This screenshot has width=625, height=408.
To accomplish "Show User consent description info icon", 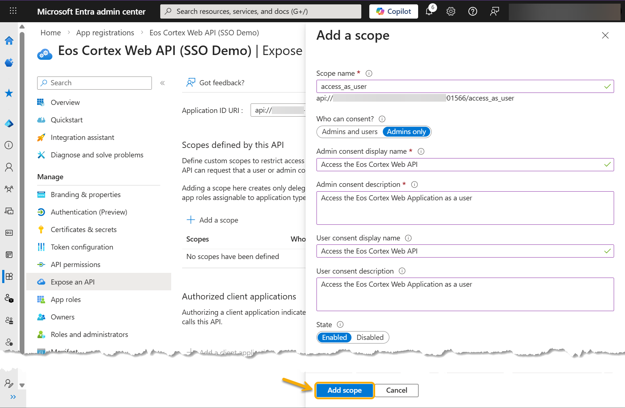I will pyautogui.click(x=402, y=271).
